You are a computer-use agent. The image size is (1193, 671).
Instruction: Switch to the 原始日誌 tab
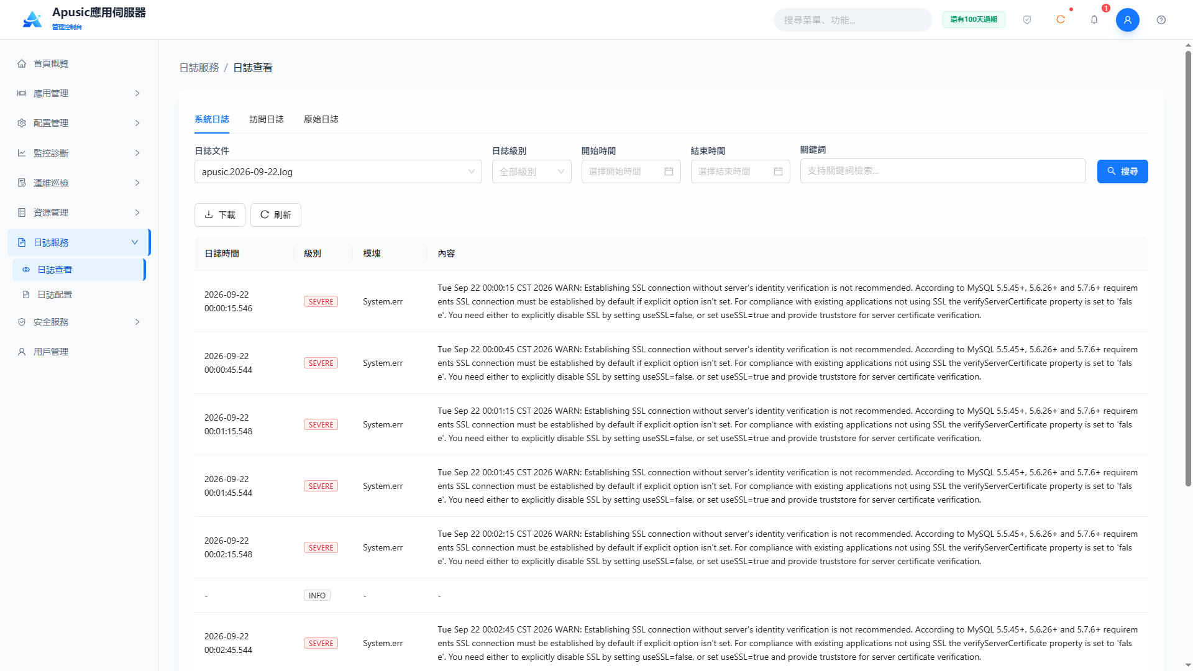pyautogui.click(x=321, y=119)
